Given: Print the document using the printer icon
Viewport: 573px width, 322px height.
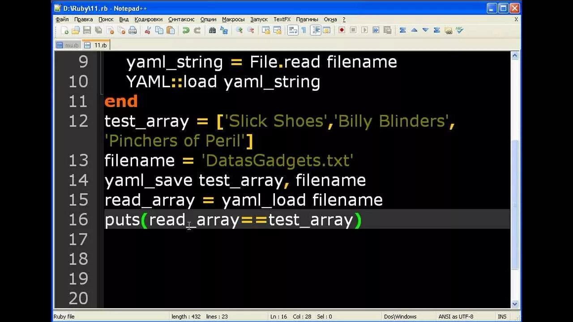Looking at the screenshot, I should 133,30.
